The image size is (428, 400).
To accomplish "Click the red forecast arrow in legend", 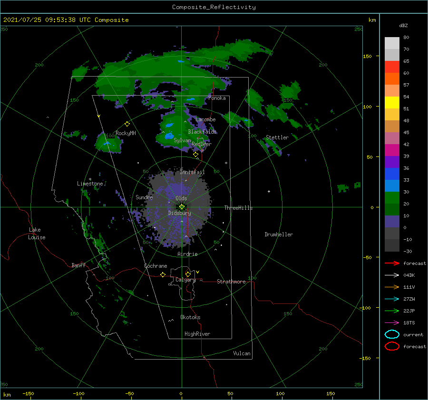I will pos(392,263).
